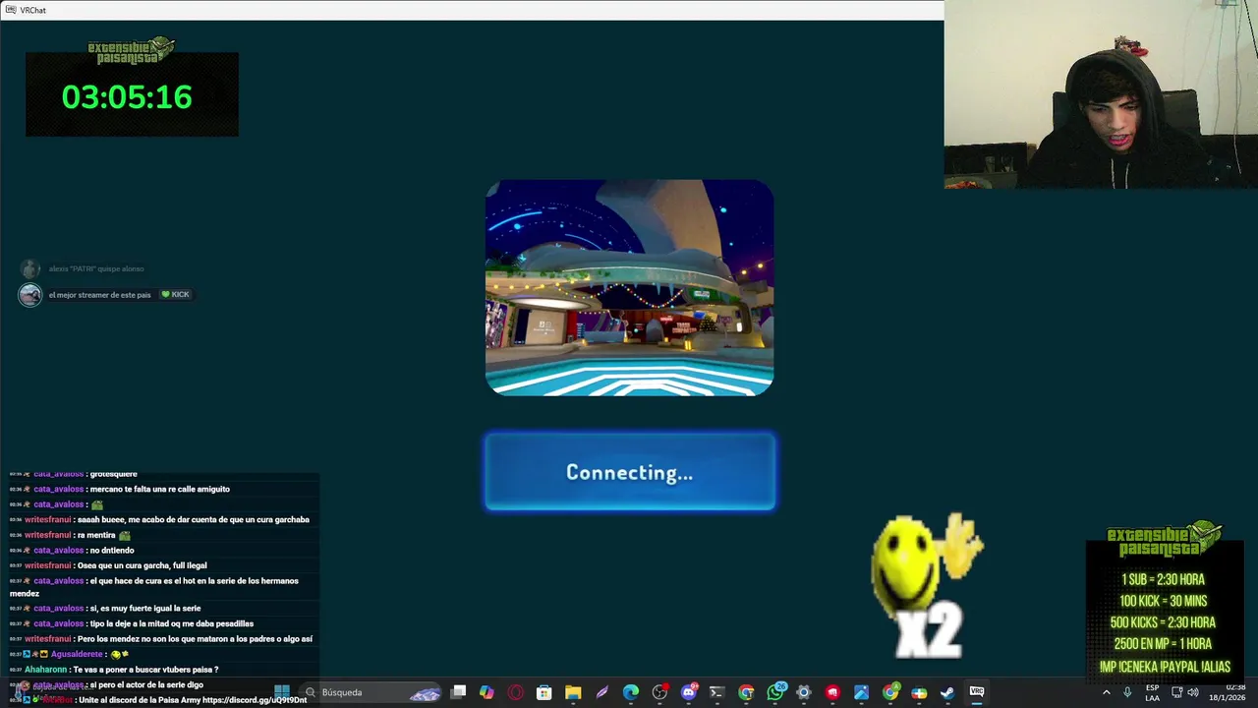Screen dimensions: 1258x708
Task: Open WhatsApp from the taskbar
Action: point(774,692)
